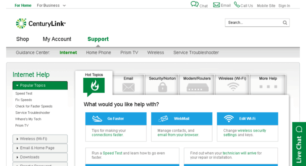Open the Wireless (Wi-Fi) signal tab
The image size is (306, 166).
(x=232, y=85)
